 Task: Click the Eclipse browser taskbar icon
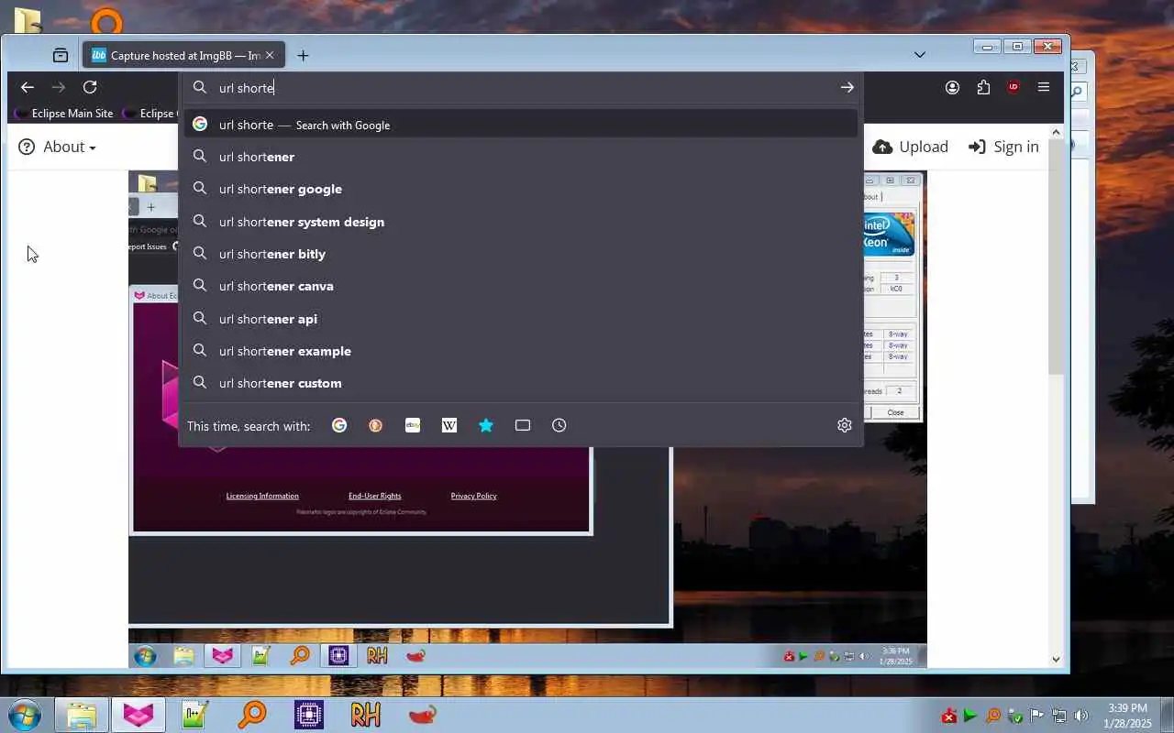pyautogui.click(x=138, y=715)
